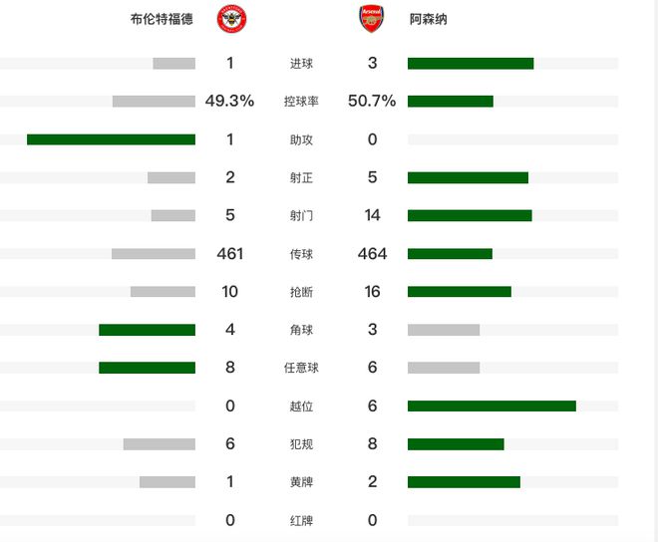The image size is (658, 542).
Task: Select the 越位 stat label
Action: coord(301,406)
